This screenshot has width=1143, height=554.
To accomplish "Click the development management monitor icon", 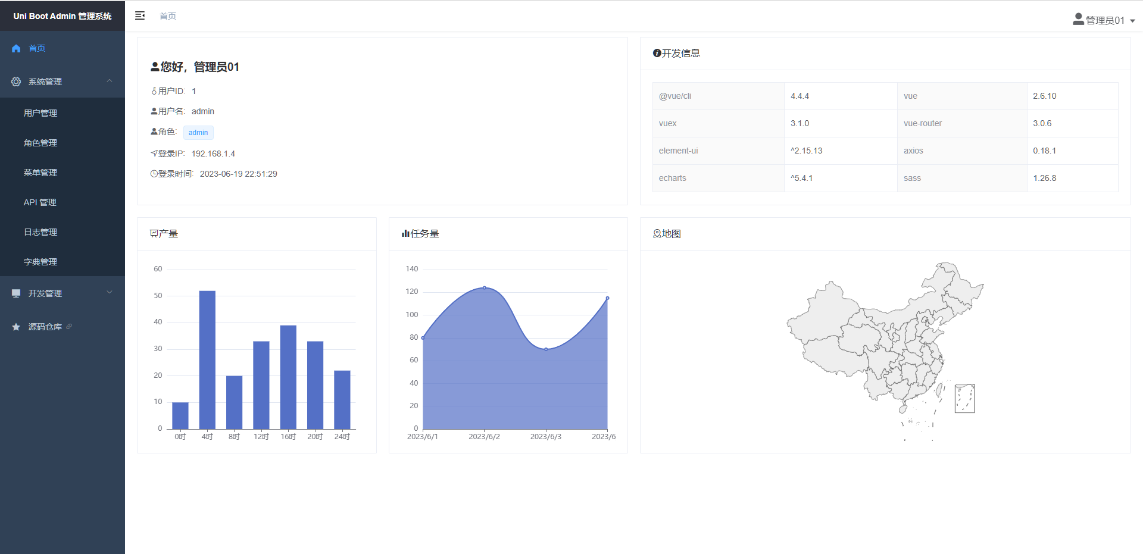I will [x=16, y=293].
